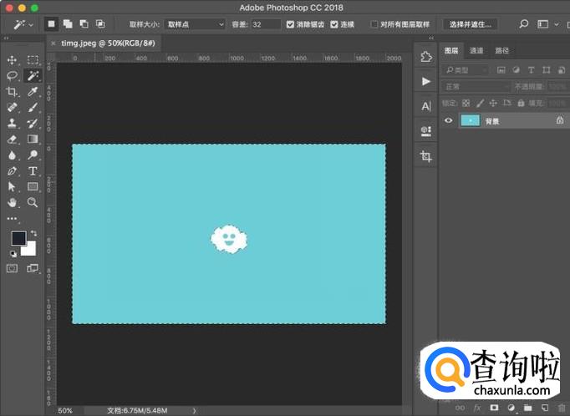Select the Horizontal Type tool
Screen dimensions: 570x416
pyautogui.click(x=33, y=170)
